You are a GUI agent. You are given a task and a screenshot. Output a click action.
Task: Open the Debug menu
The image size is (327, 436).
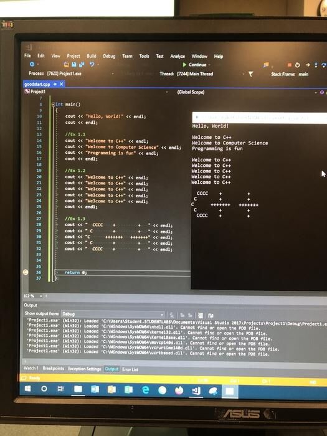109,56
